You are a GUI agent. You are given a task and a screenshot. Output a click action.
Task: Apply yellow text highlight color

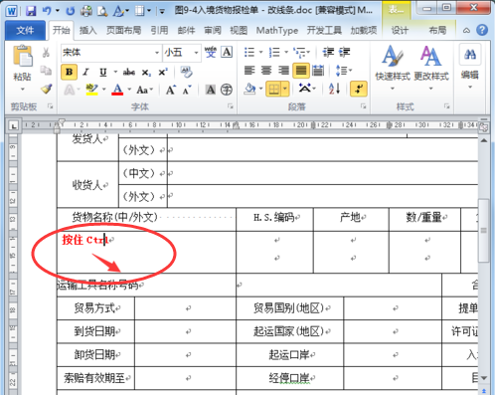coord(91,90)
